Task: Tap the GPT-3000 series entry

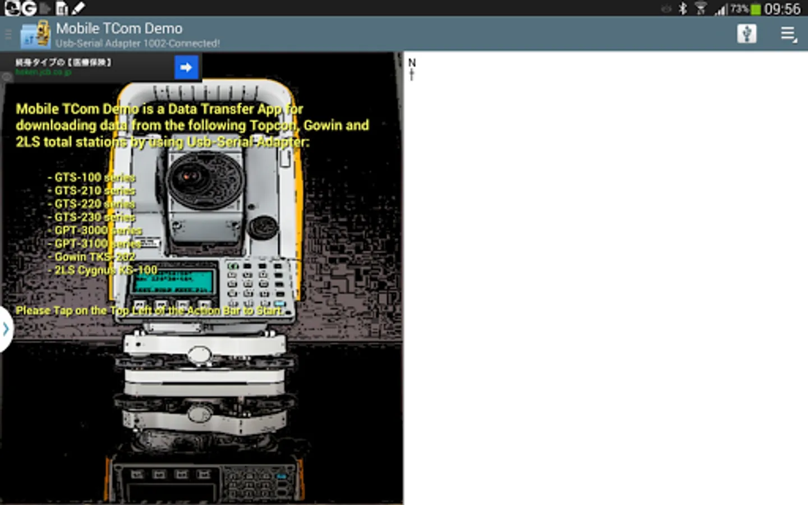Action: click(95, 231)
